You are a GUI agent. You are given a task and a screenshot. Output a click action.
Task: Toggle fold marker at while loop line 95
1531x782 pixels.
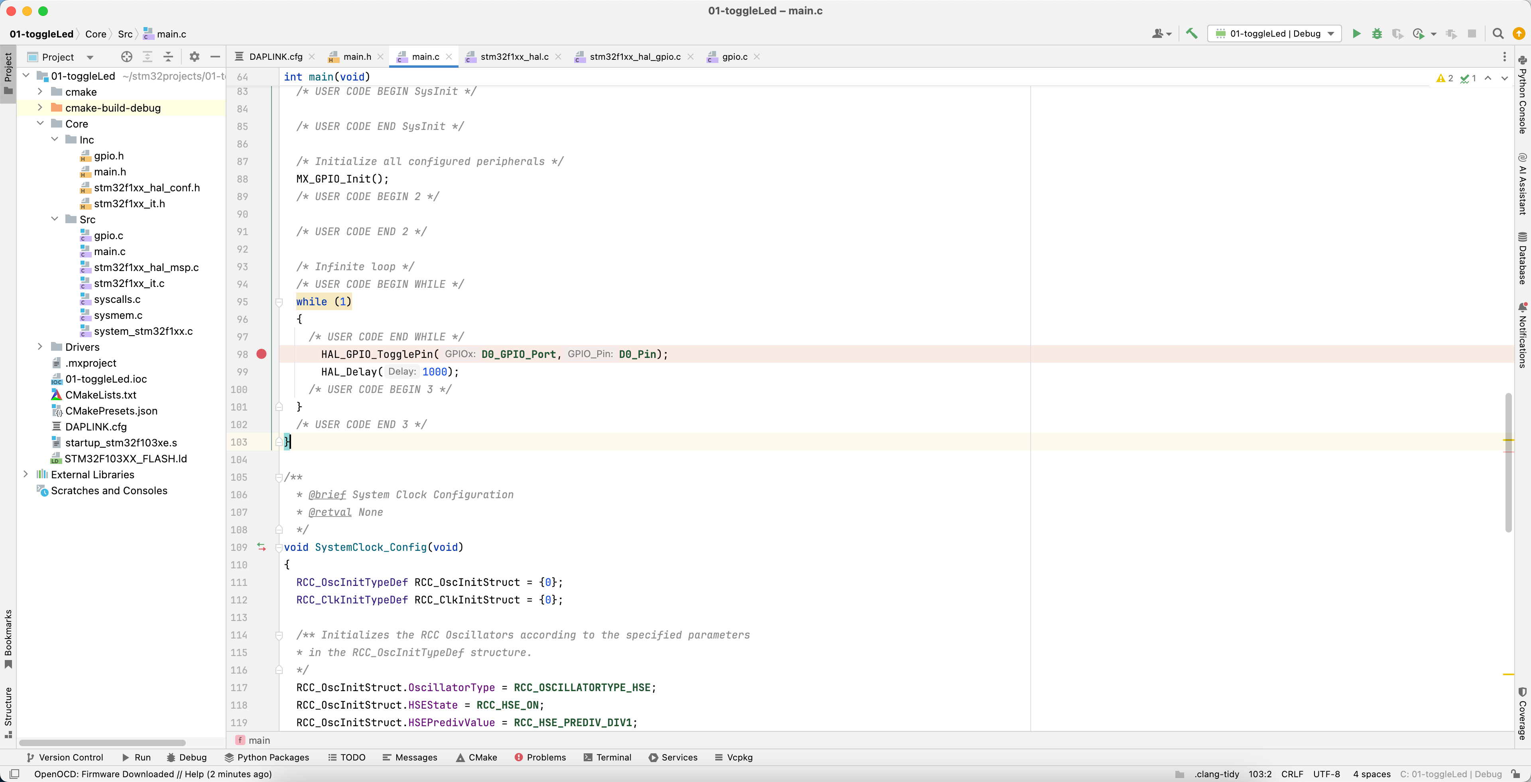[x=279, y=302]
